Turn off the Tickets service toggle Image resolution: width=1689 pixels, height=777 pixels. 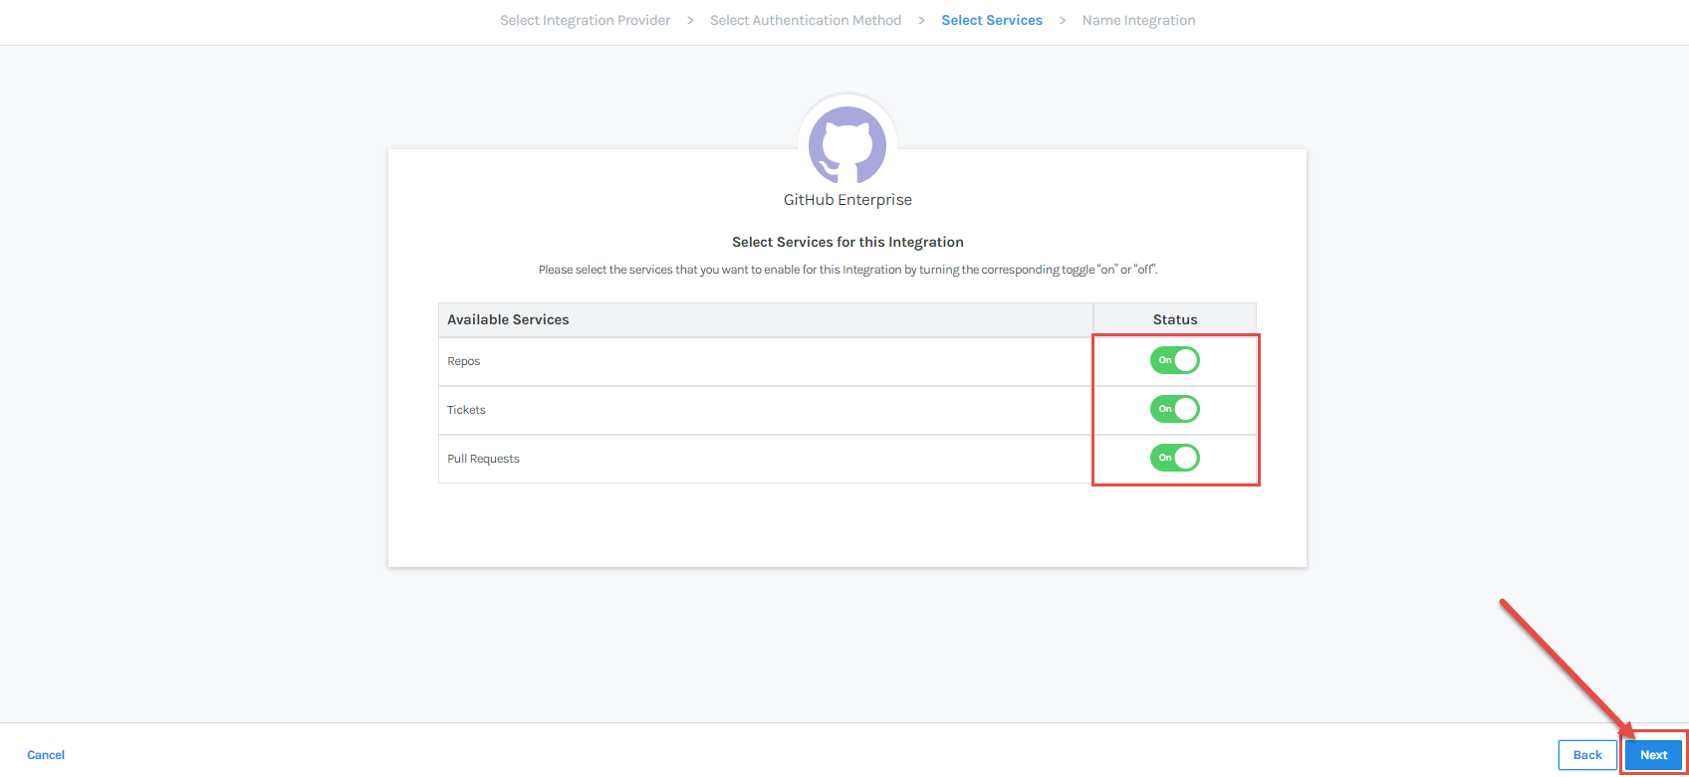pos(1174,409)
